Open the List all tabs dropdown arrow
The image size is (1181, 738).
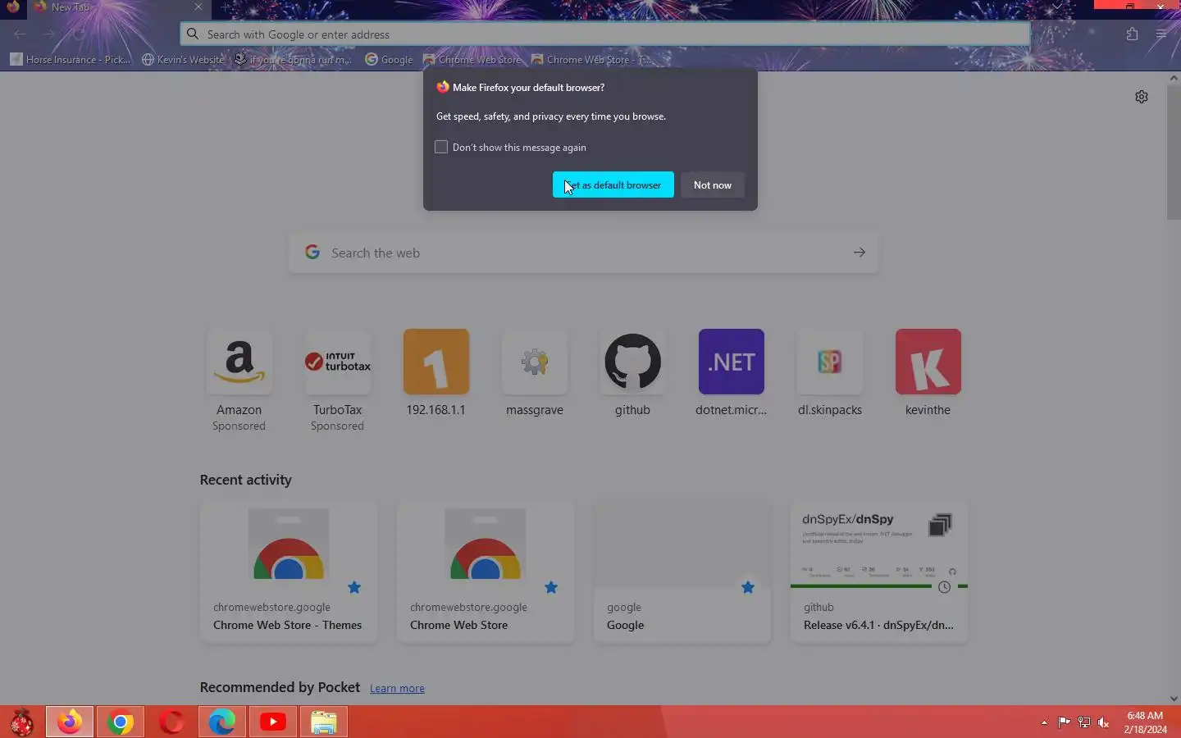1057,7
